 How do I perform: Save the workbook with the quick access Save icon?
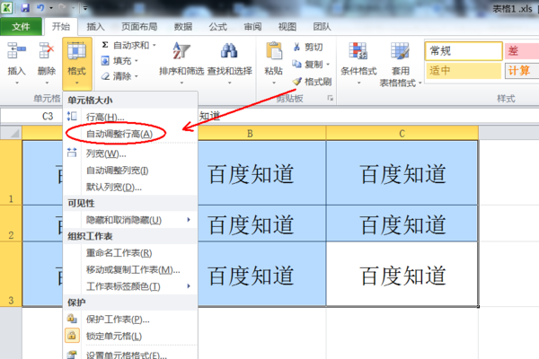tap(25, 7)
